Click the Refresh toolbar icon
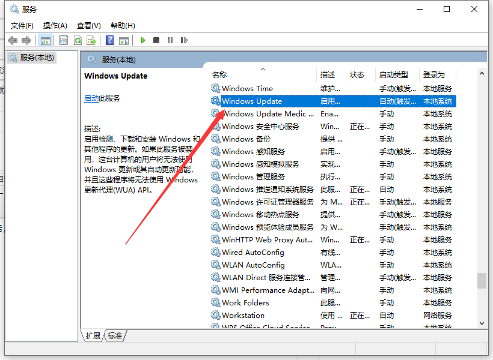Viewport: 493px width, 360px height. coord(78,40)
